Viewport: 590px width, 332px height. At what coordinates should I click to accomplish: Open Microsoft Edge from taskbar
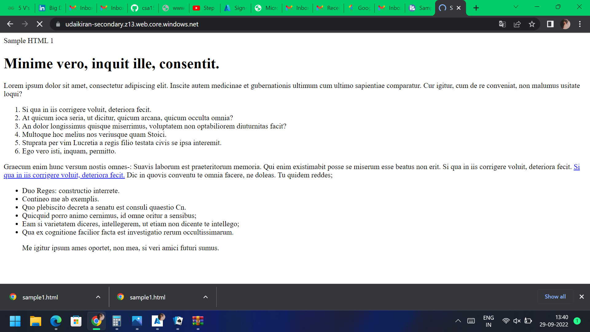click(x=56, y=321)
